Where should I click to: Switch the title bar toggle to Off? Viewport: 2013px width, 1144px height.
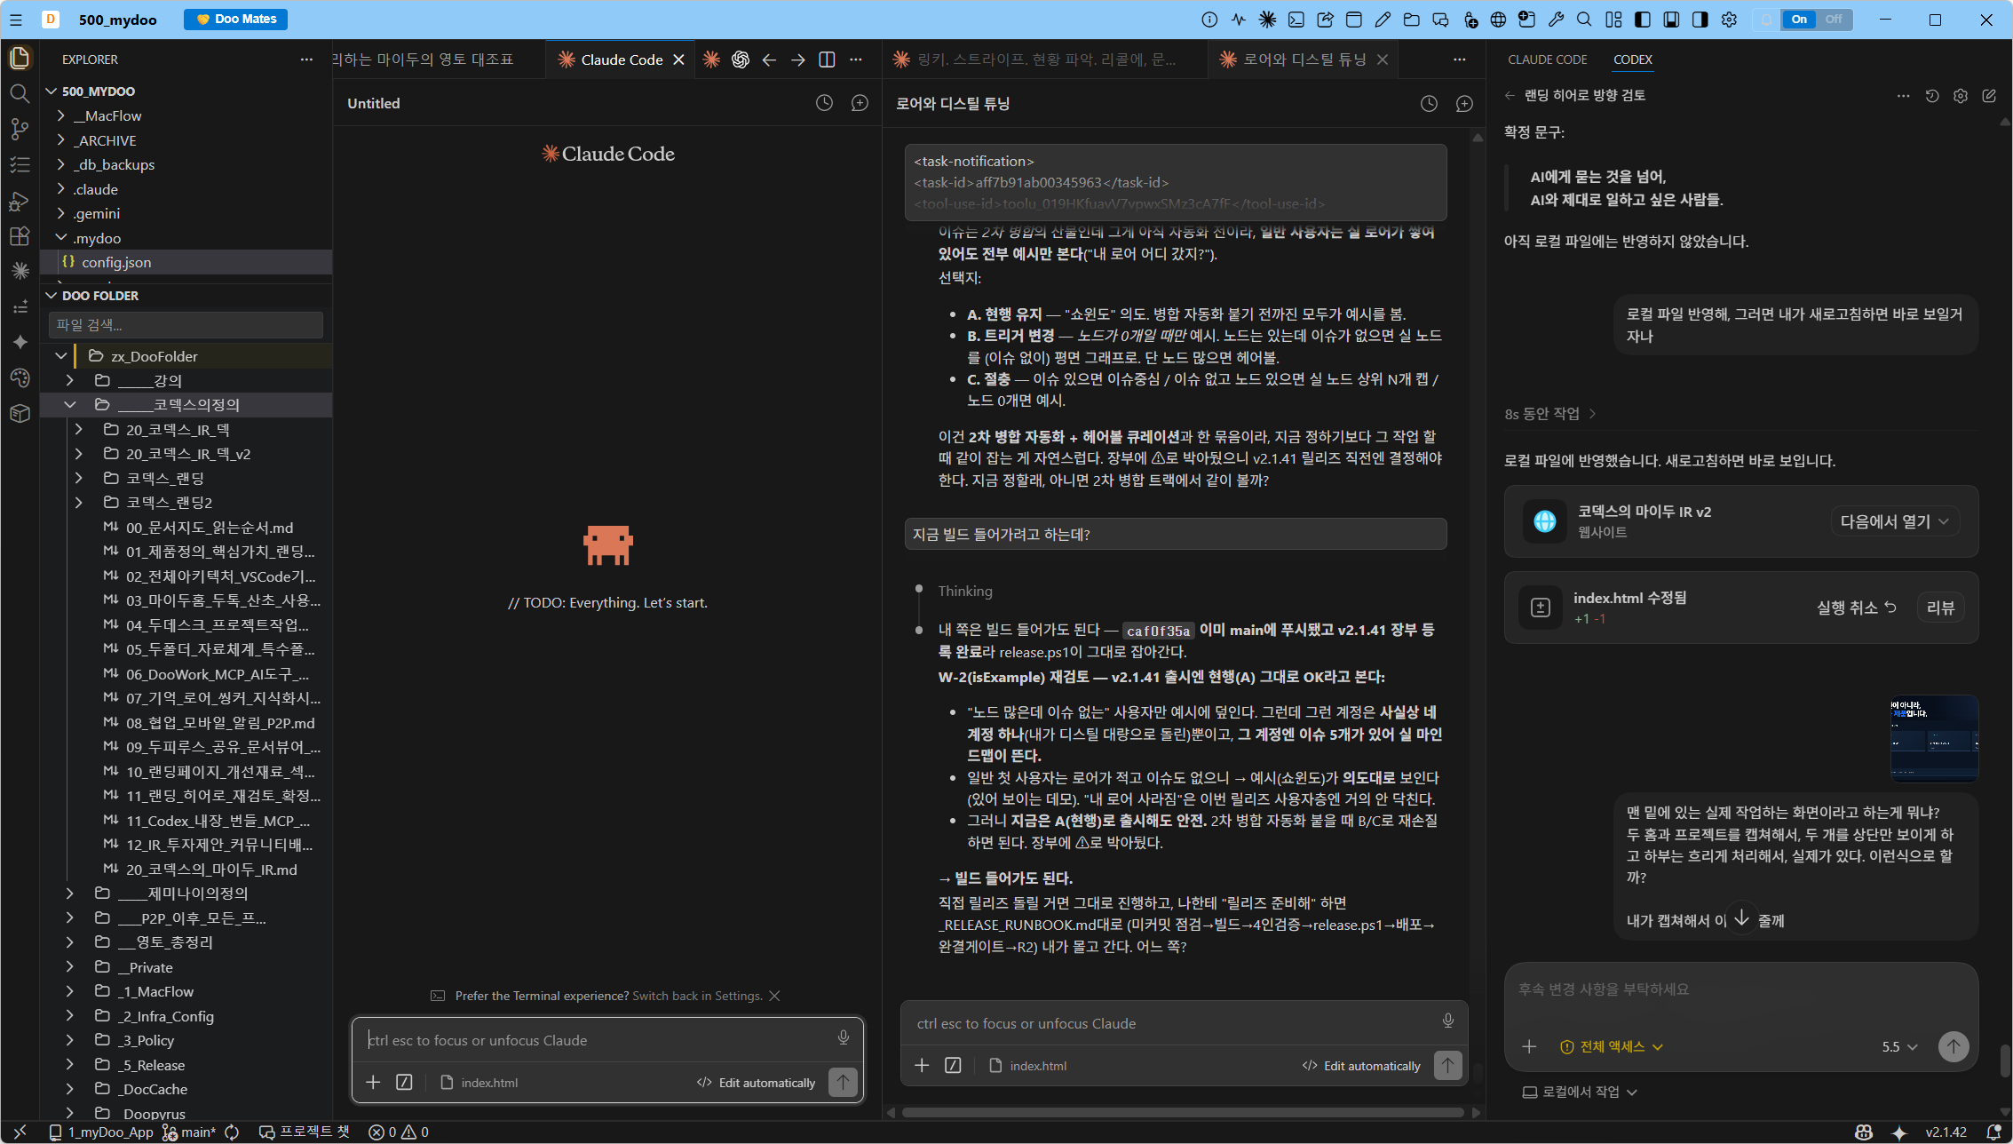(x=1833, y=20)
